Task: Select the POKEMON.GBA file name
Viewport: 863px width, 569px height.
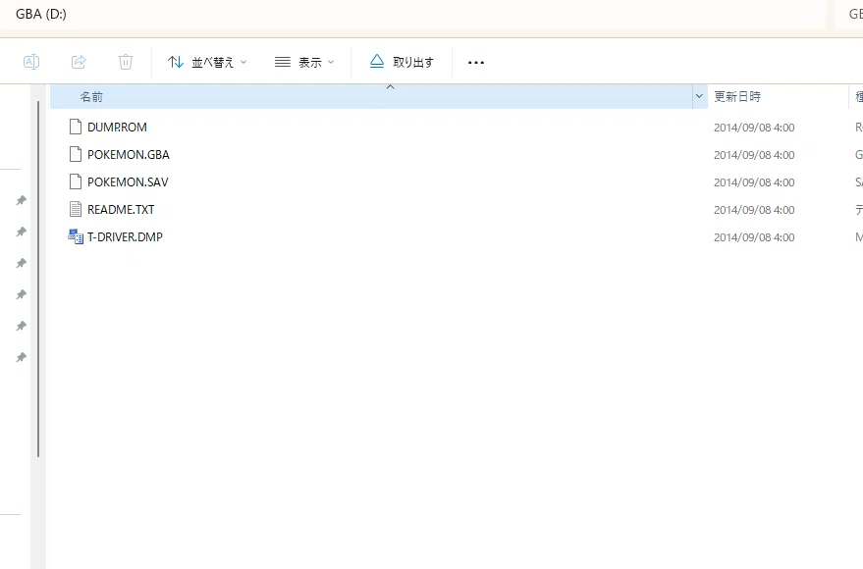Action: pyautogui.click(x=129, y=154)
